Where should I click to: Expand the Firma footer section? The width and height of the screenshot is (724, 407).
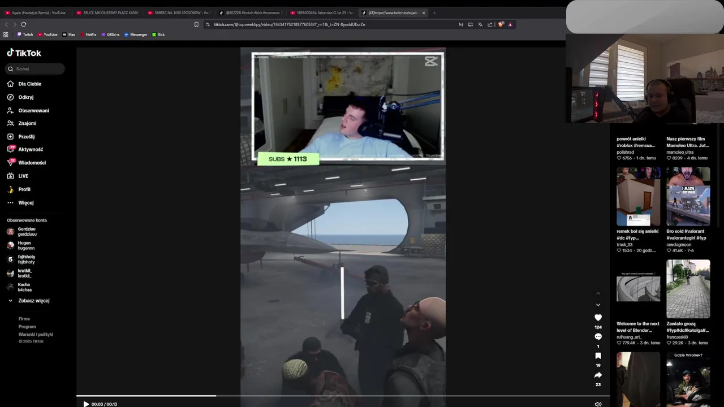[24, 319]
